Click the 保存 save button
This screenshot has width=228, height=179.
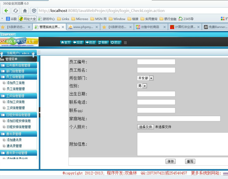coord(170,161)
